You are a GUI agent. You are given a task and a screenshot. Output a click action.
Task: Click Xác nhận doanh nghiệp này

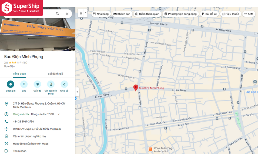29,136
